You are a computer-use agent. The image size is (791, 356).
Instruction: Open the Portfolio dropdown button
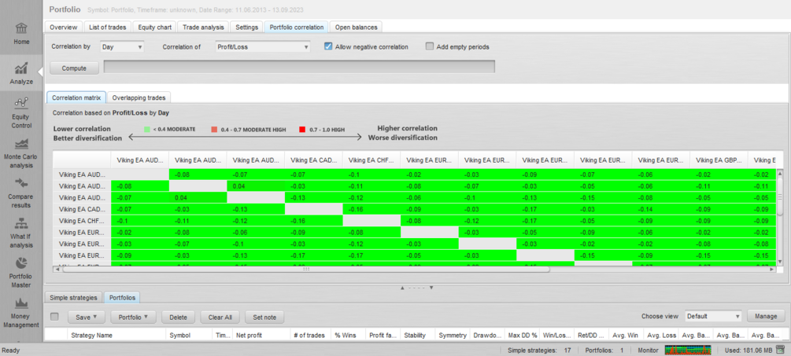point(133,317)
